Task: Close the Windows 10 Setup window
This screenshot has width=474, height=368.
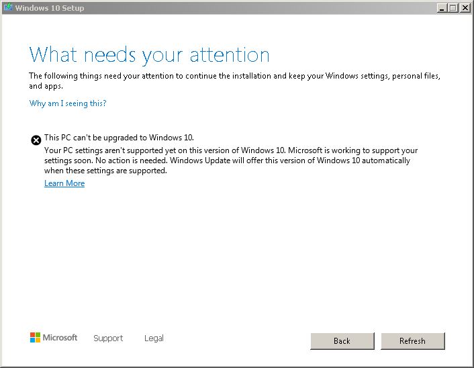Action: [465, 8]
